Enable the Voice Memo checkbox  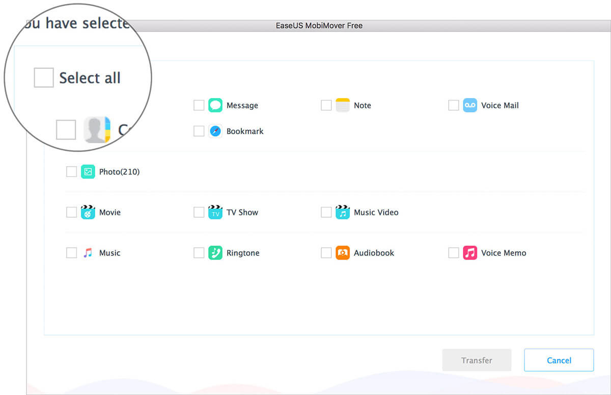(453, 253)
